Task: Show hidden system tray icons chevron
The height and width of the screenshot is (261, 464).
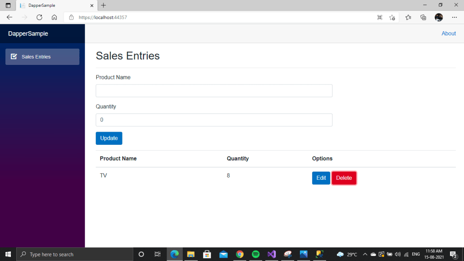Action: (x=365, y=254)
